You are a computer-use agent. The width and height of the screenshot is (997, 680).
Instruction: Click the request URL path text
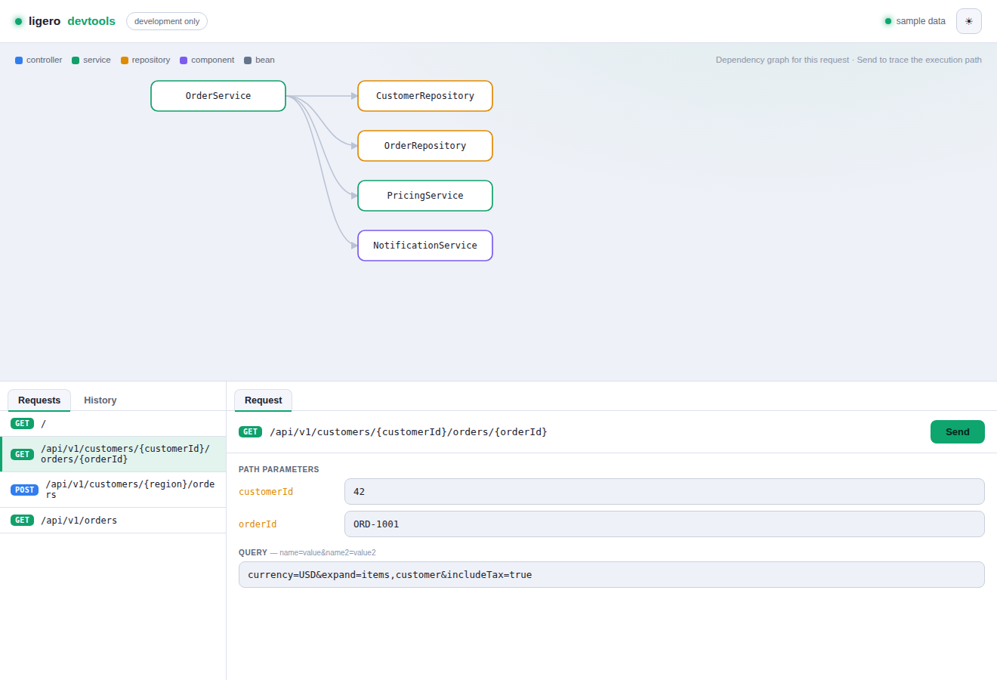click(x=409, y=432)
